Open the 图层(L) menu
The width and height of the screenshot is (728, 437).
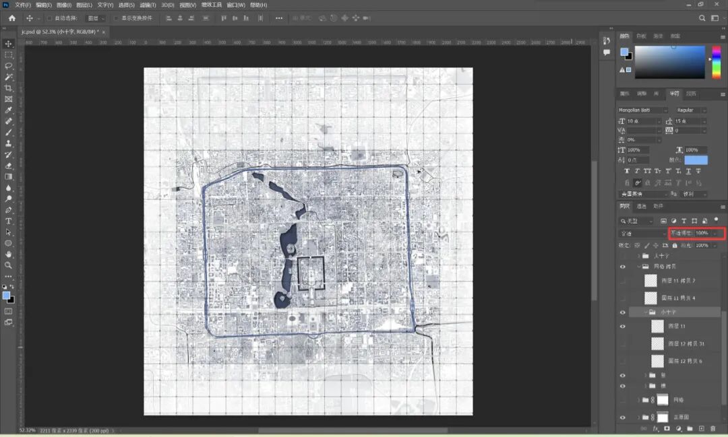pos(84,5)
